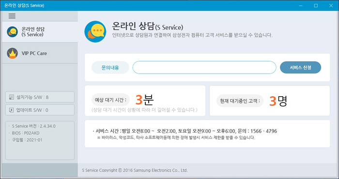Click the 예상 대기 시간 label
The width and height of the screenshot is (339, 179).
coord(110,100)
